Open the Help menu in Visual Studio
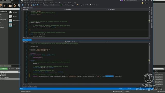Screen dimensions: 165x93 point(75,3)
